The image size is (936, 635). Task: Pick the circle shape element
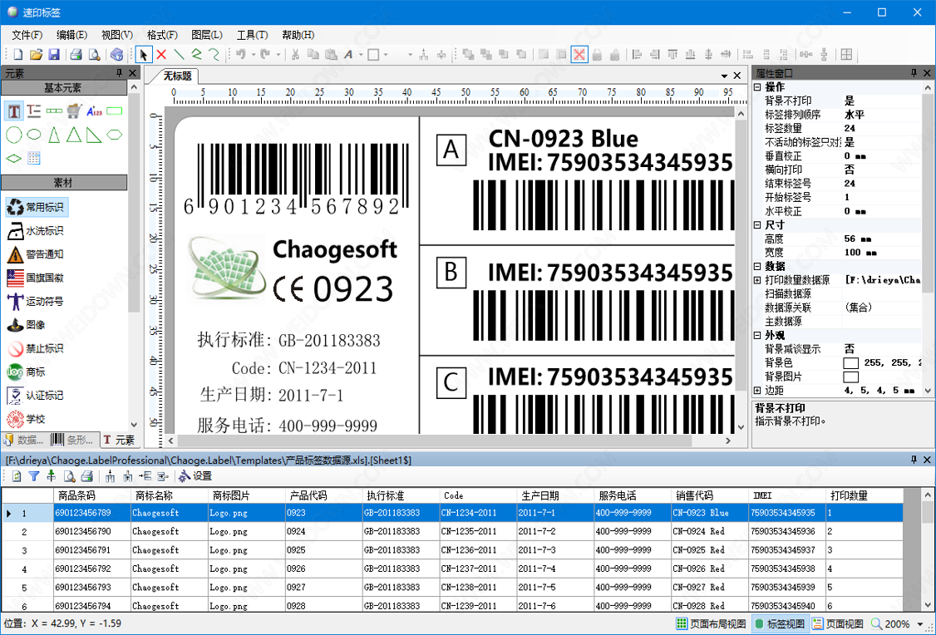click(14, 135)
